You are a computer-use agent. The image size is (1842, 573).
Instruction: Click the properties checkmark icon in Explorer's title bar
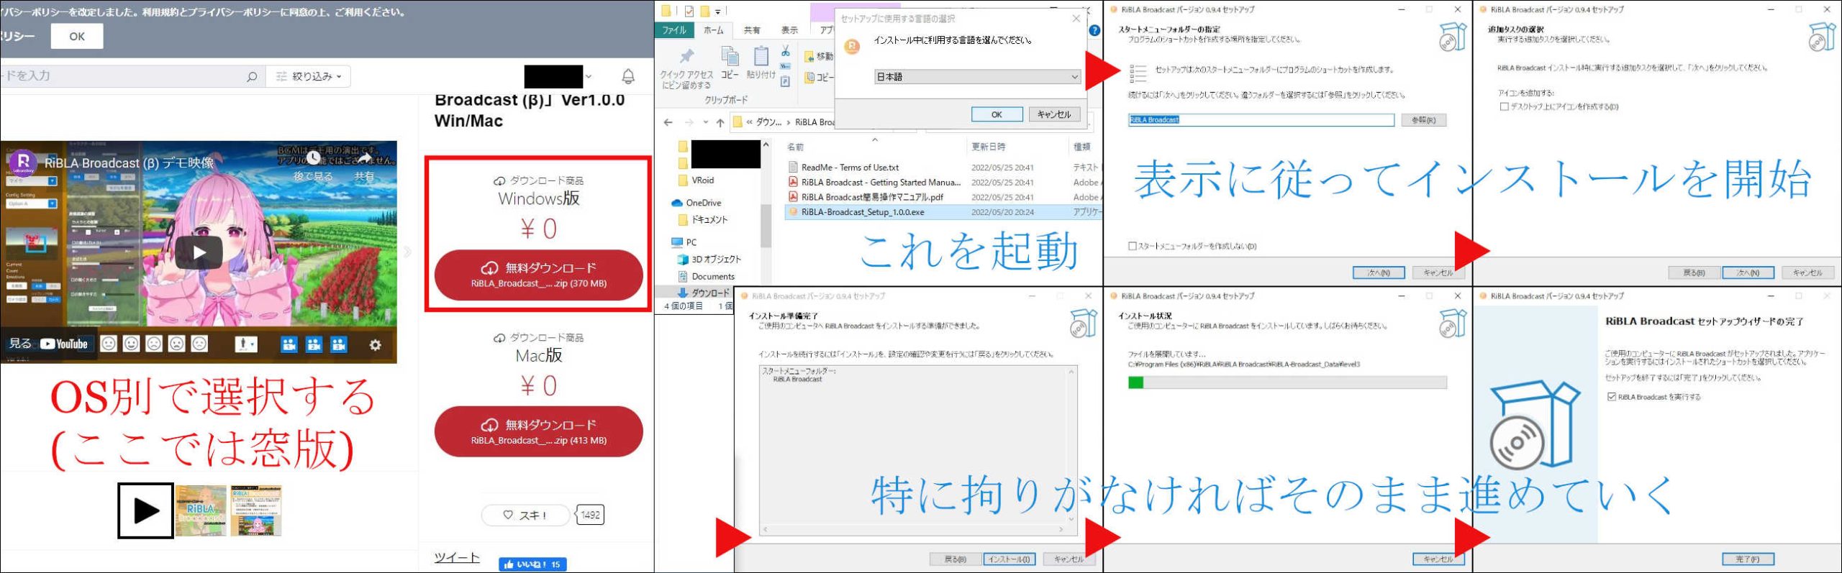[x=689, y=11]
